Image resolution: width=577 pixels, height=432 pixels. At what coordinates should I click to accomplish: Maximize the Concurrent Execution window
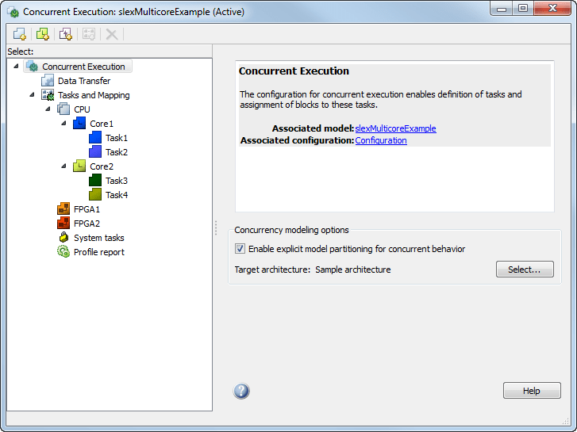click(523, 9)
